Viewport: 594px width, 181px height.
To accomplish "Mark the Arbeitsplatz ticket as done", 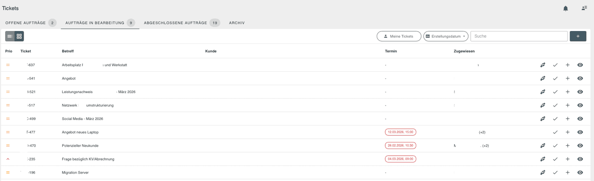I will point(555,65).
